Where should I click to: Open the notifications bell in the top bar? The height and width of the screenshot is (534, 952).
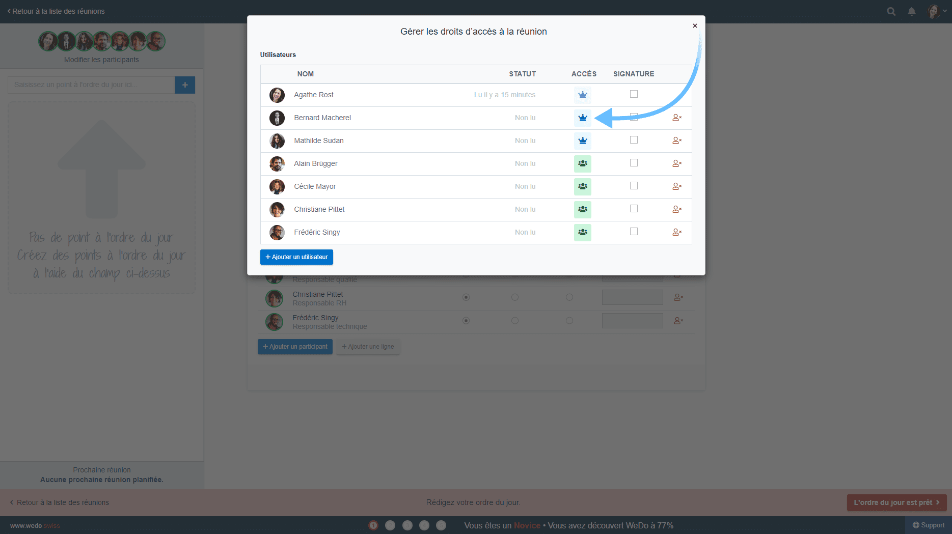click(912, 12)
